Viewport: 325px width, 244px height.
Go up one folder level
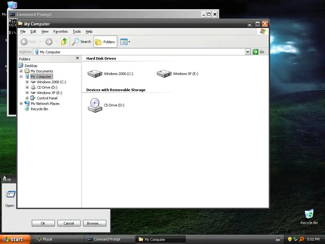(64, 42)
